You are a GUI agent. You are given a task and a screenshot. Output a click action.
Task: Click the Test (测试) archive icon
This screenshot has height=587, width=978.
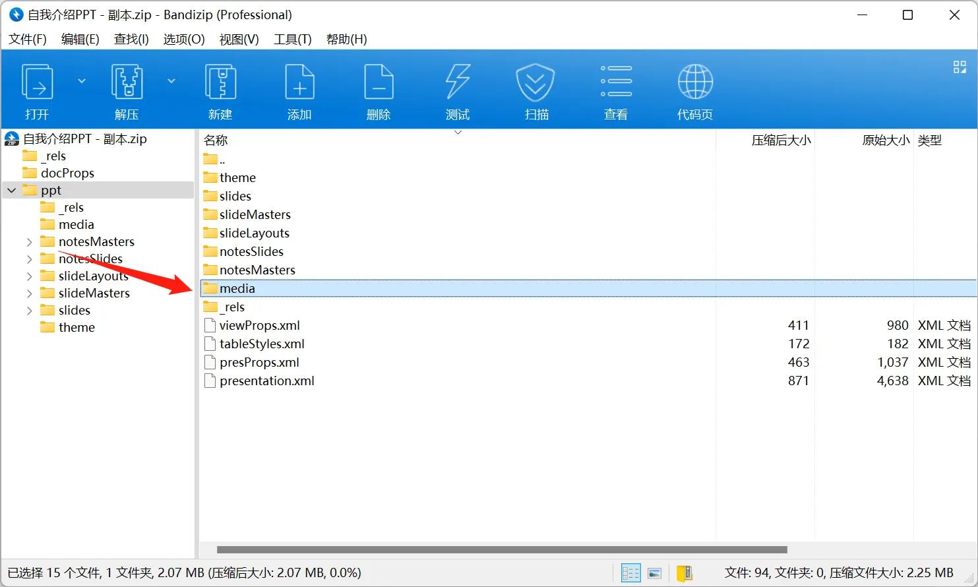click(458, 82)
